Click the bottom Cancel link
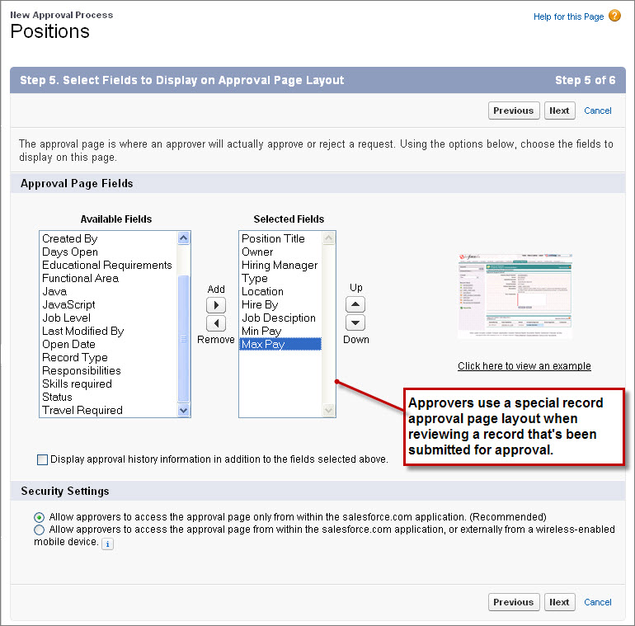The width and height of the screenshot is (635, 626). (597, 602)
